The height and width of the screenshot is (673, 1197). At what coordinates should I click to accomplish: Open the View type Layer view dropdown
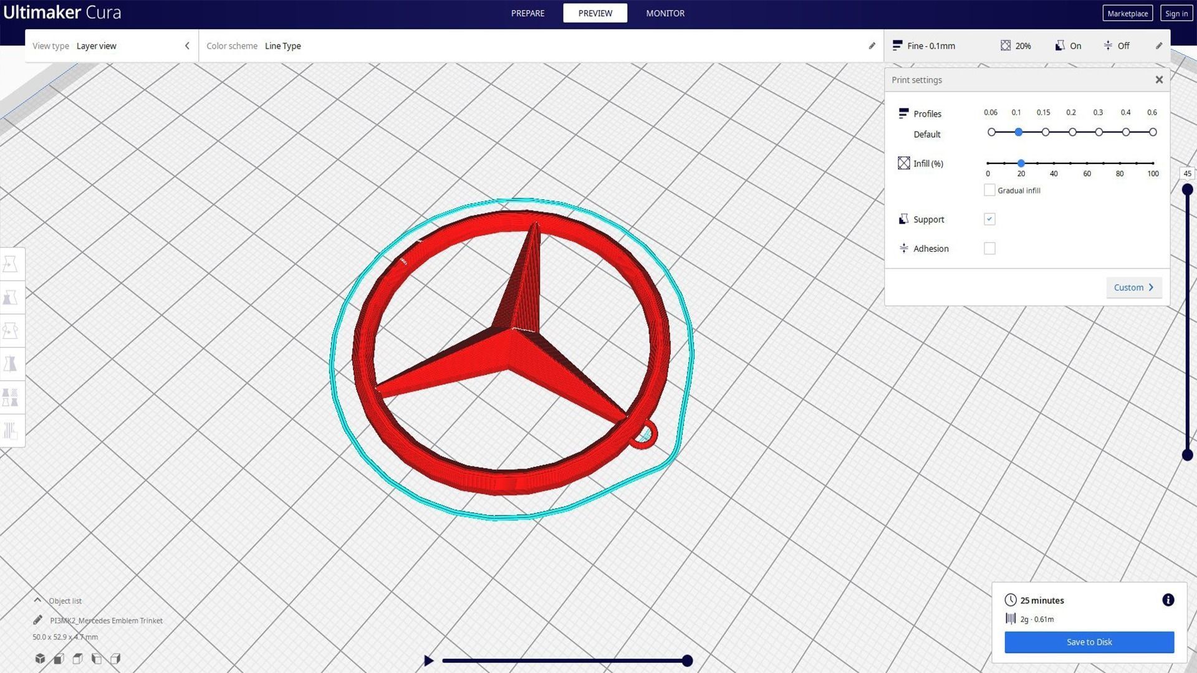click(112, 45)
